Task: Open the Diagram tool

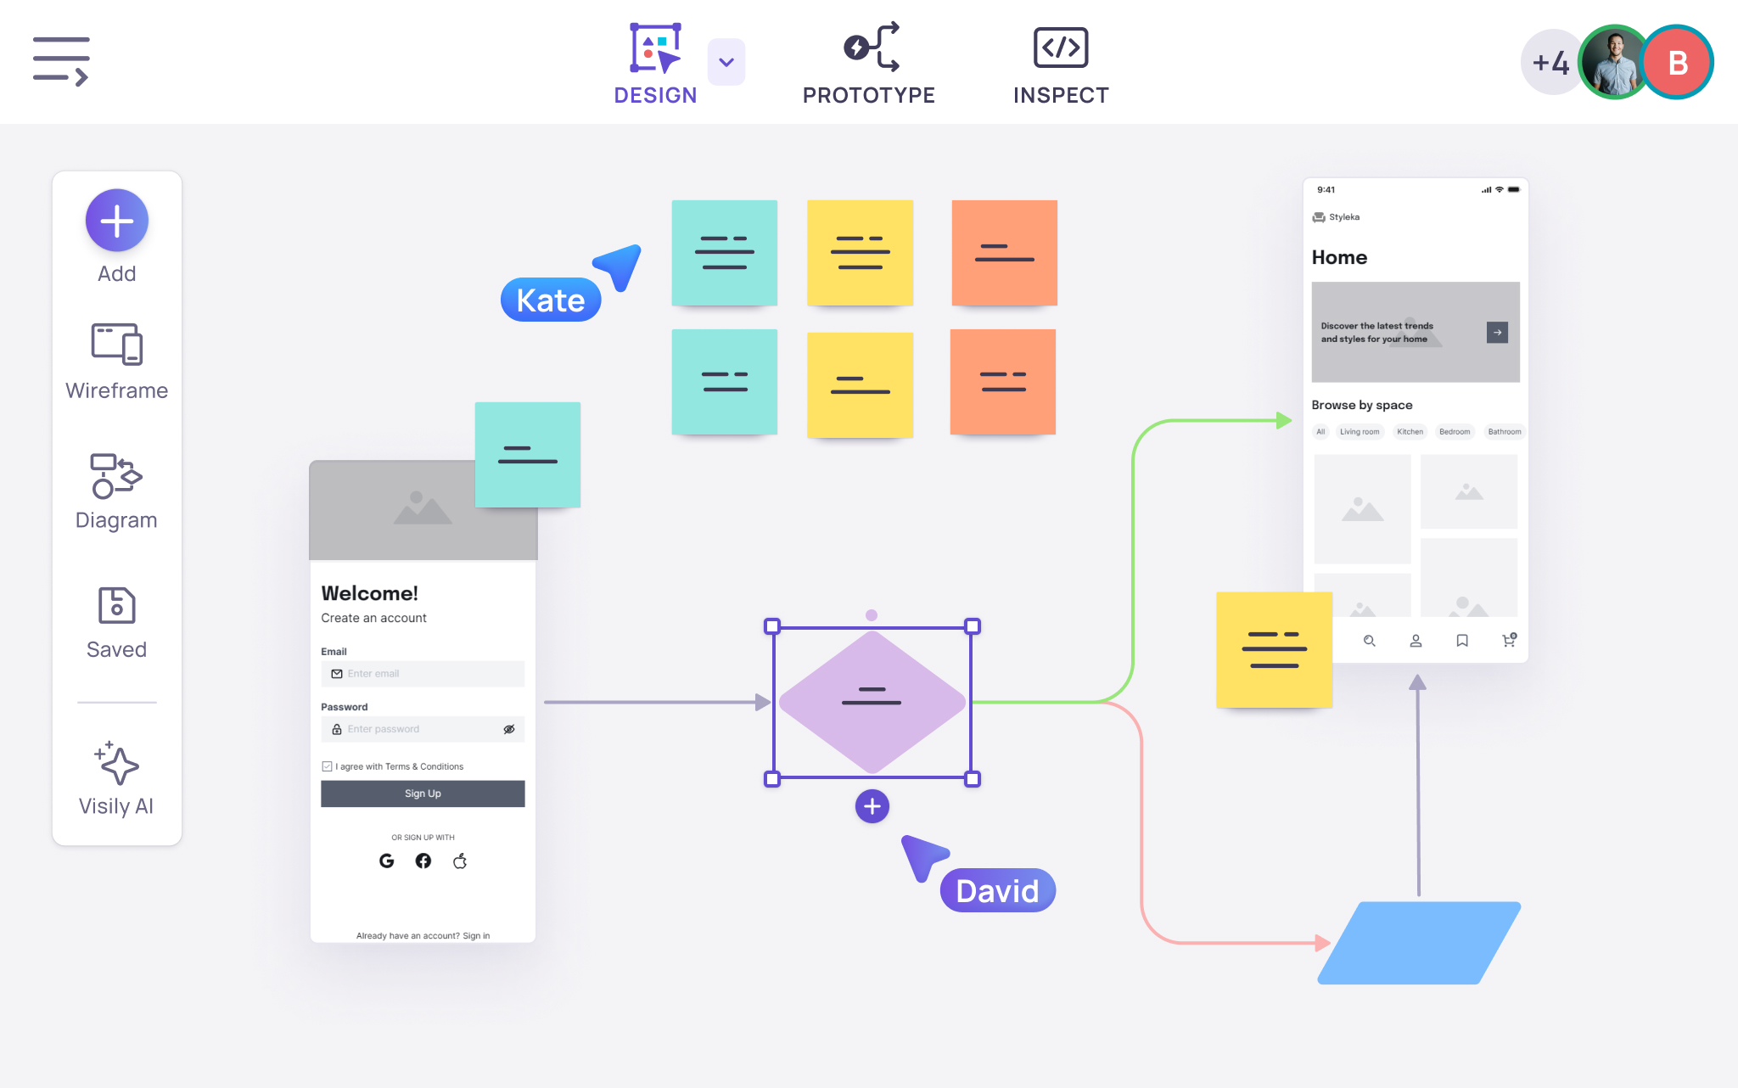Action: coord(115,489)
